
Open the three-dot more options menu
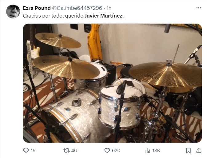click(x=199, y=8)
